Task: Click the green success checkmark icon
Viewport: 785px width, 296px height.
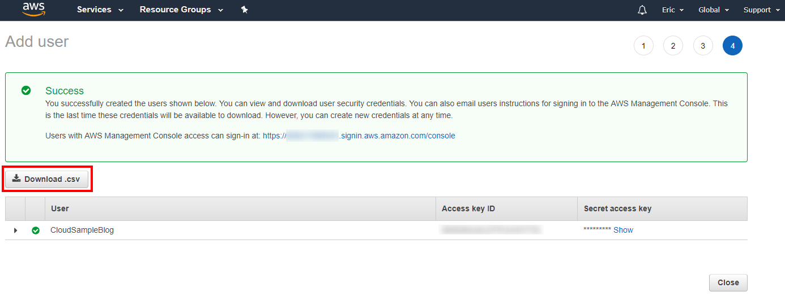Action: (26, 90)
